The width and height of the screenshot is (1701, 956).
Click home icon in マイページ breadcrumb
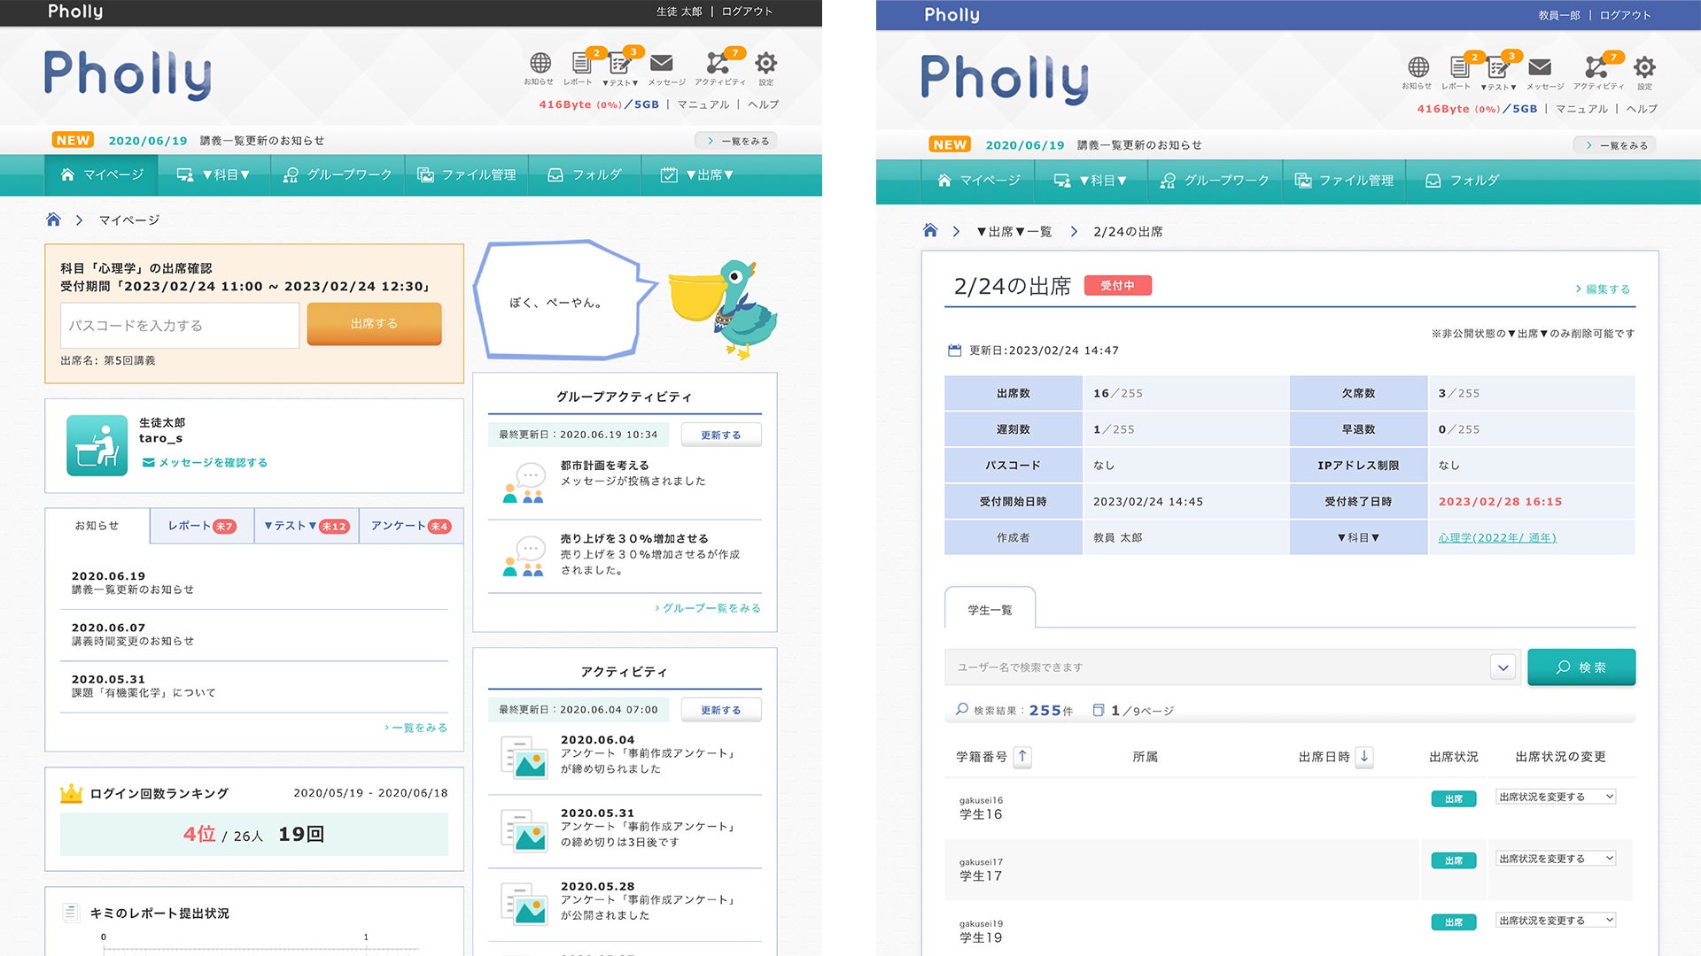[53, 220]
